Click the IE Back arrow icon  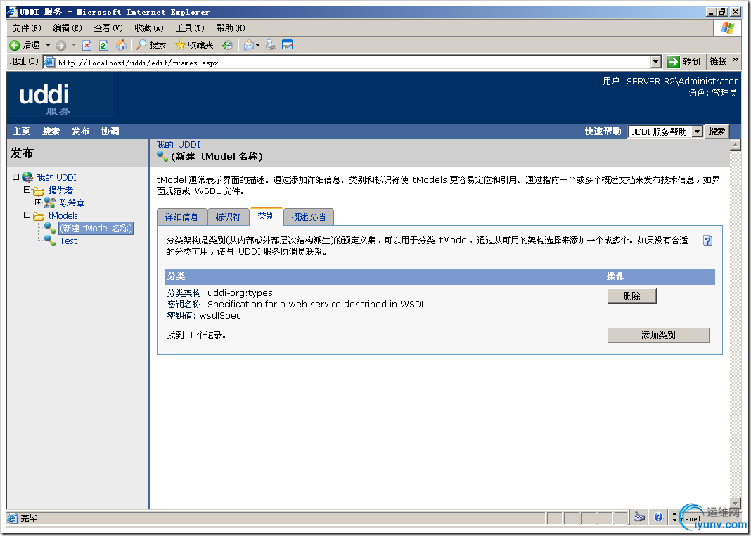pyautogui.click(x=14, y=45)
